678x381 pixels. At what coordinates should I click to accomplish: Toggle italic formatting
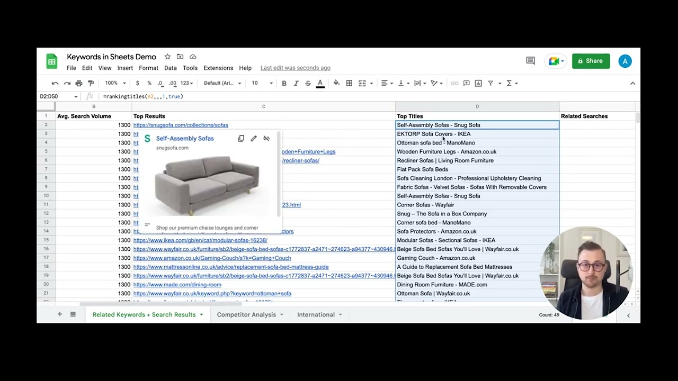click(296, 83)
